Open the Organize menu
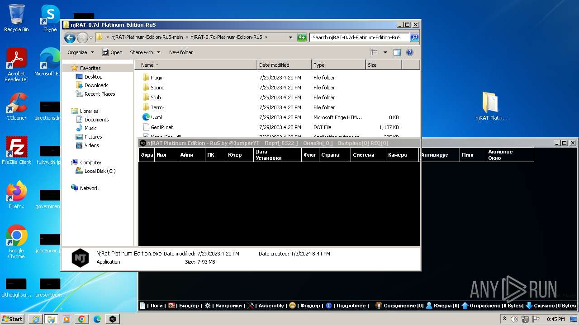 [x=81, y=52]
